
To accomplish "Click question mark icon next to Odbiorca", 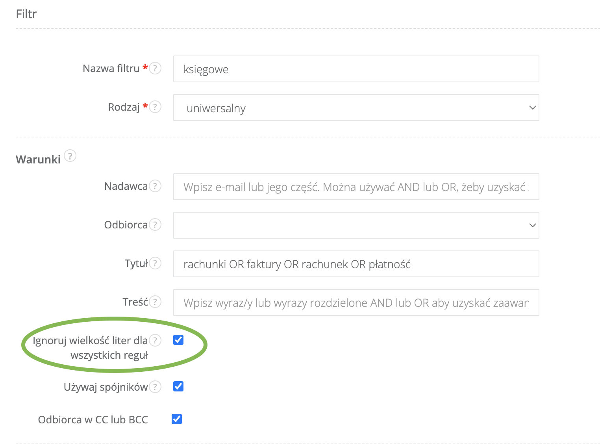I will tap(155, 225).
